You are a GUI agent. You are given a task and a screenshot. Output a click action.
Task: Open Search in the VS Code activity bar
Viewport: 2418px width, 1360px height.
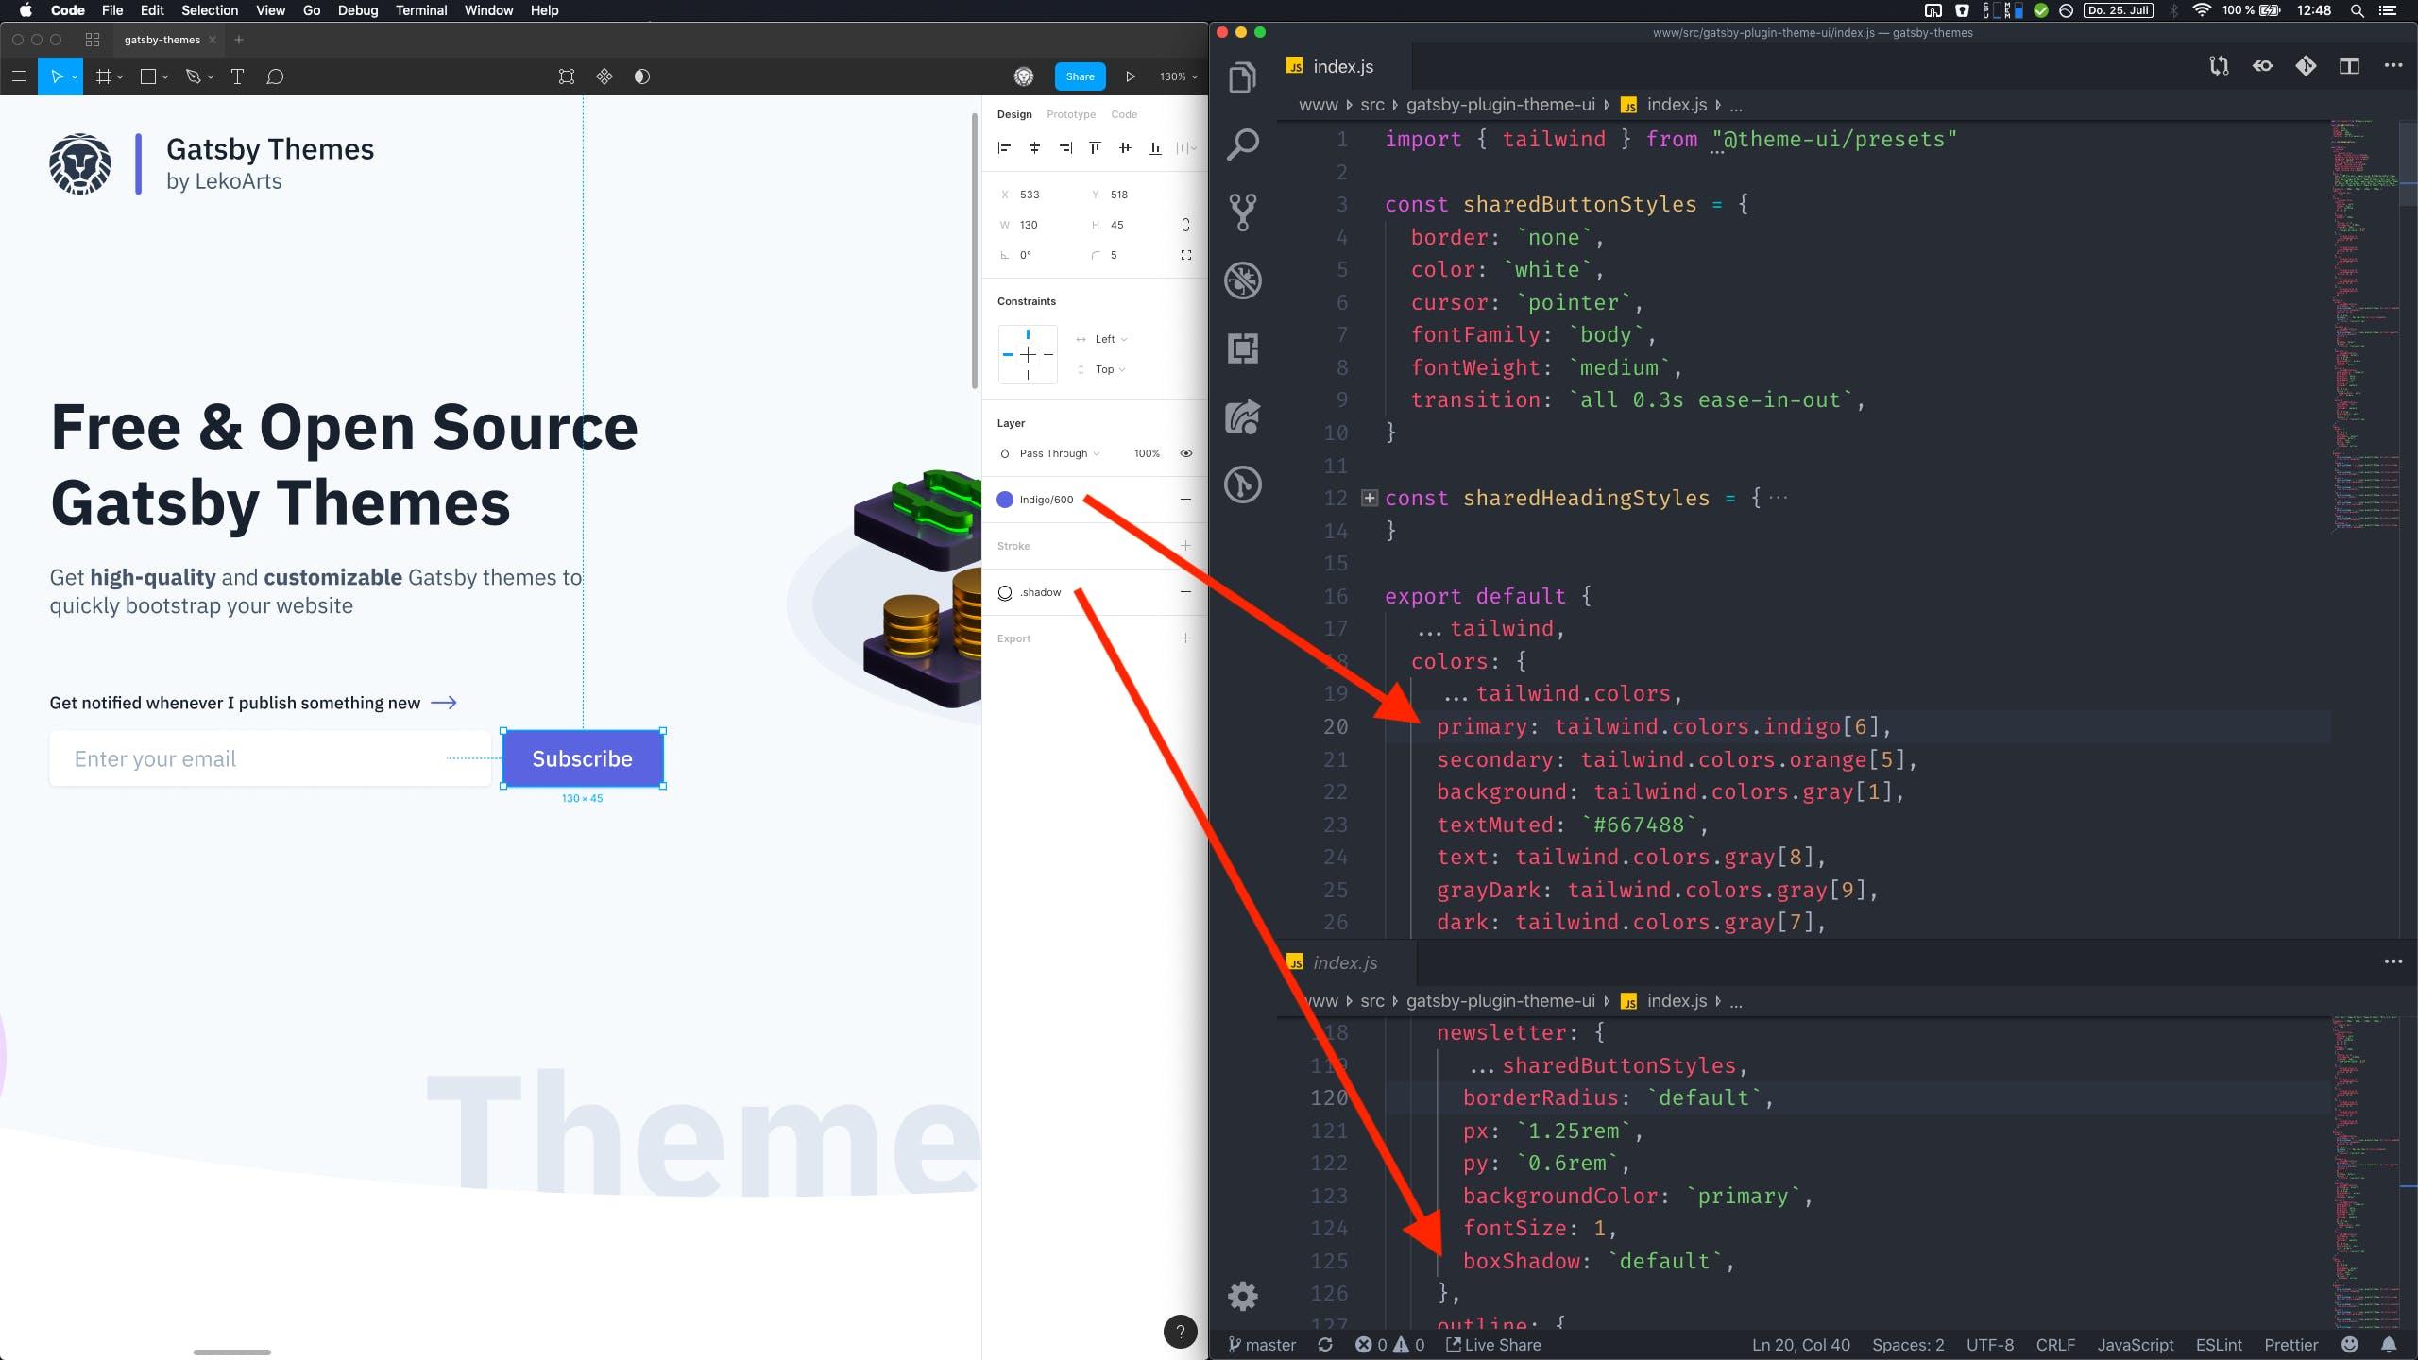(x=1242, y=144)
